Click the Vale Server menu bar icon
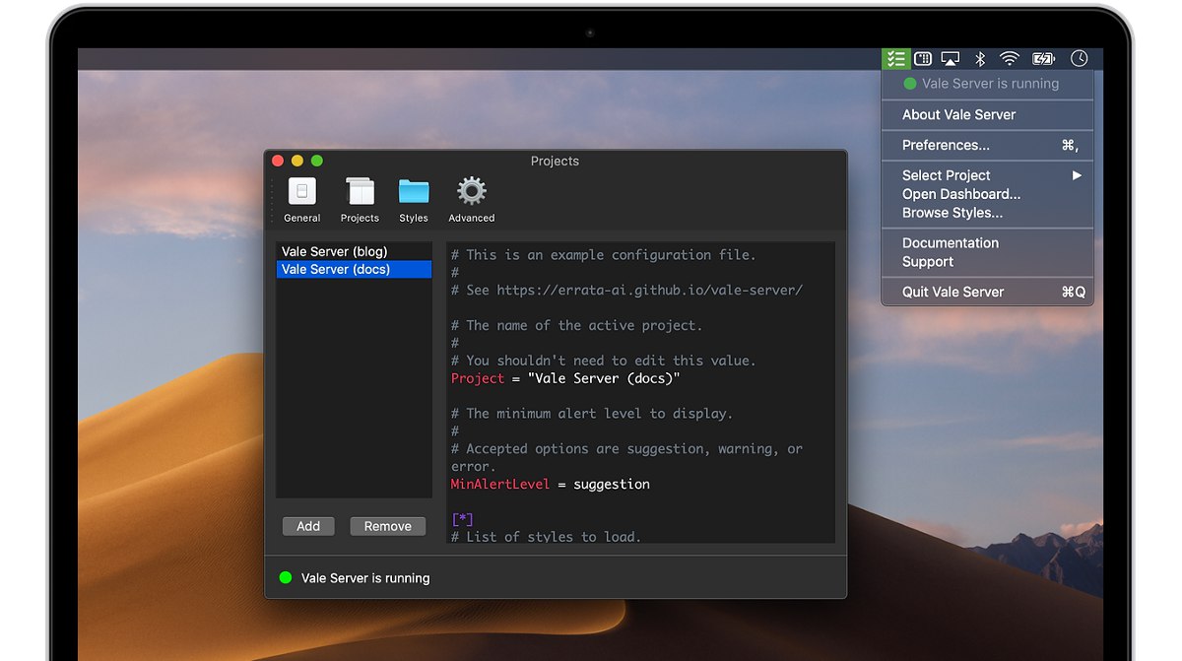Viewport: 1182px width, 661px height. tap(895, 59)
